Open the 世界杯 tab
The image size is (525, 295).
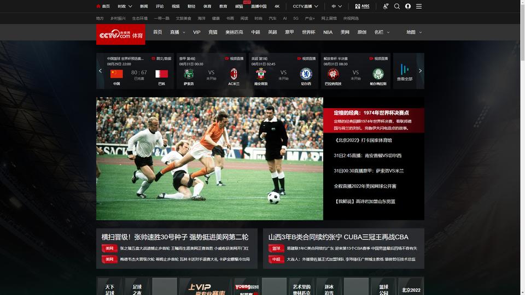click(x=308, y=32)
